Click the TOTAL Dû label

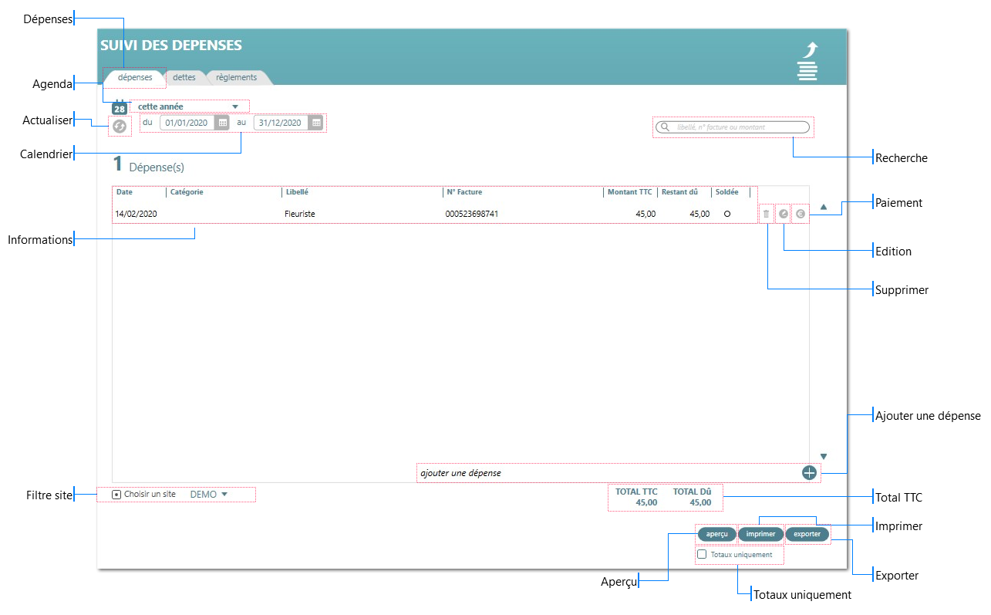click(x=692, y=491)
